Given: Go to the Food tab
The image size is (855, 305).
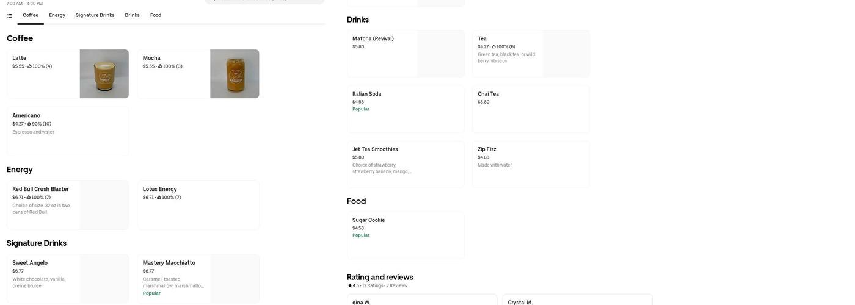Looking at the screenshot, I should (x=156, y=15).
